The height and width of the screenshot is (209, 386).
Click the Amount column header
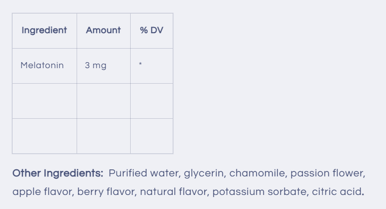click(x=103, y=31)
